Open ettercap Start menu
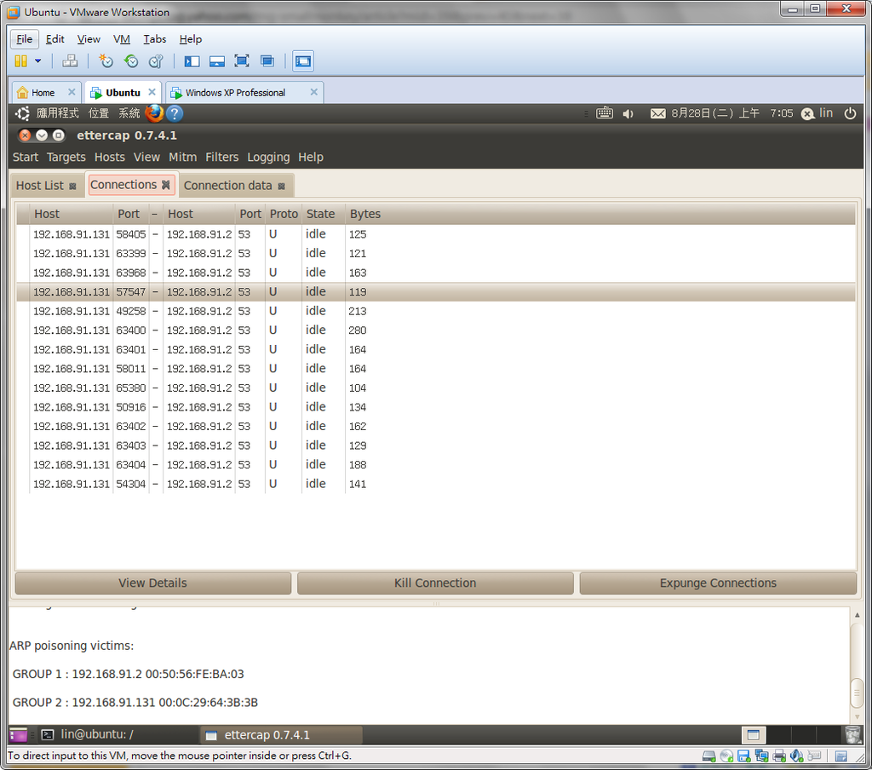The height and width of the screenshot is (770, 872). [x=26, y=157]
